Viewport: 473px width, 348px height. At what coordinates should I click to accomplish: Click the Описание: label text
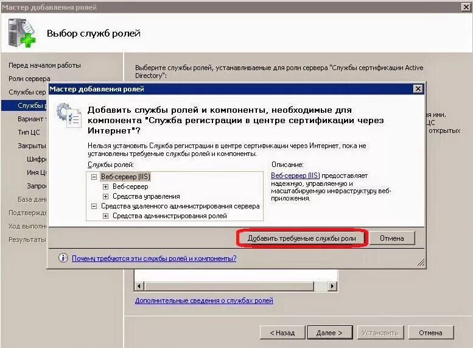tap(287, 165)
